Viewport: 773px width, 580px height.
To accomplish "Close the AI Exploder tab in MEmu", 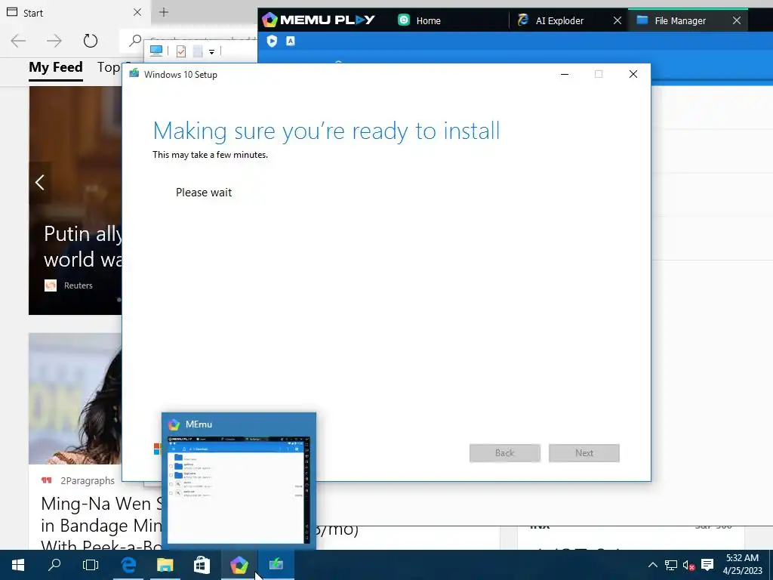I will [x=617, y=20].
